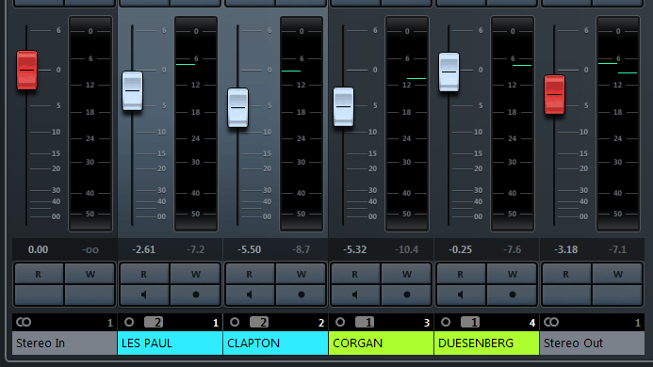This screenshot has height=367, width=653.
Task: Click CORGAN volume value -5.32
Action: [x=355, y=249]
